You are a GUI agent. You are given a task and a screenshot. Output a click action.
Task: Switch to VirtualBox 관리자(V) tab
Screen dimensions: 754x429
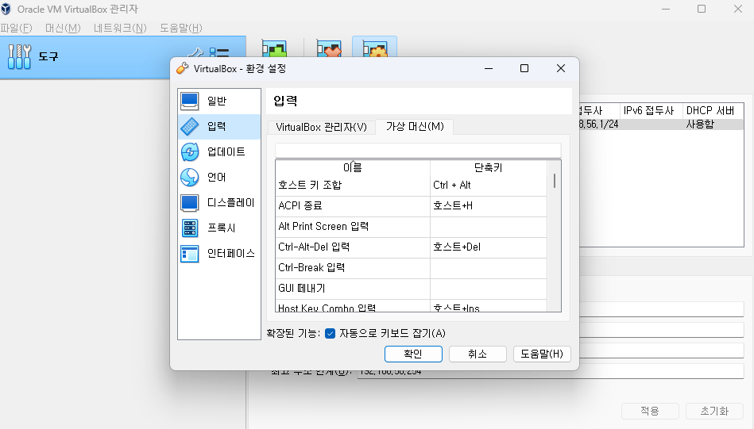[321, 127]
